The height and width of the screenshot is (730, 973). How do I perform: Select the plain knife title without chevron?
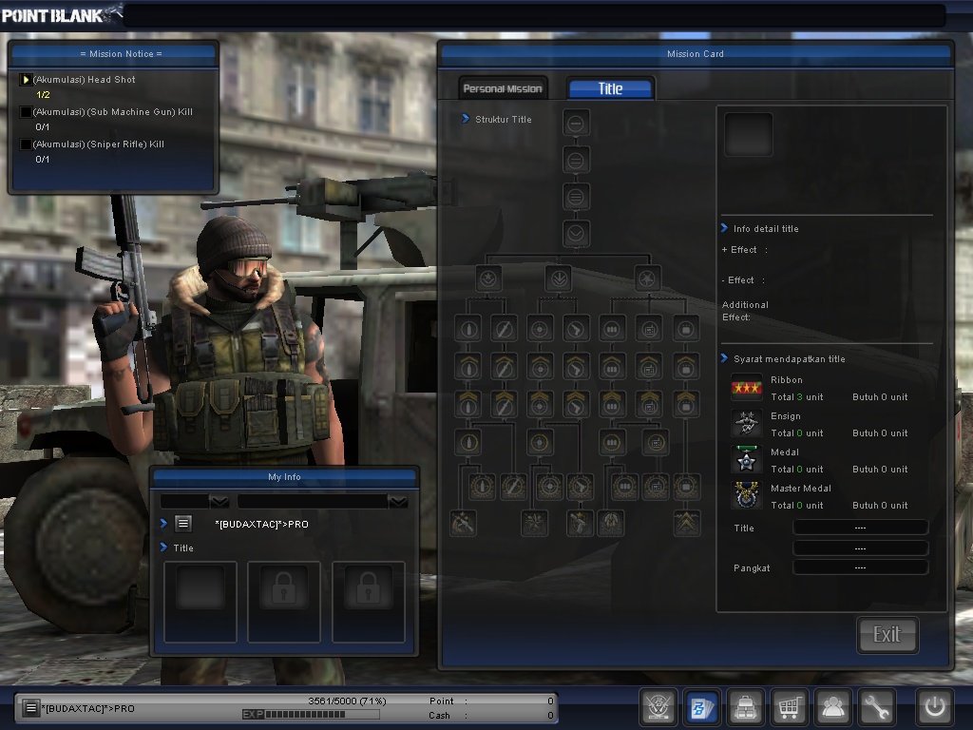click(x=504, y=329)
